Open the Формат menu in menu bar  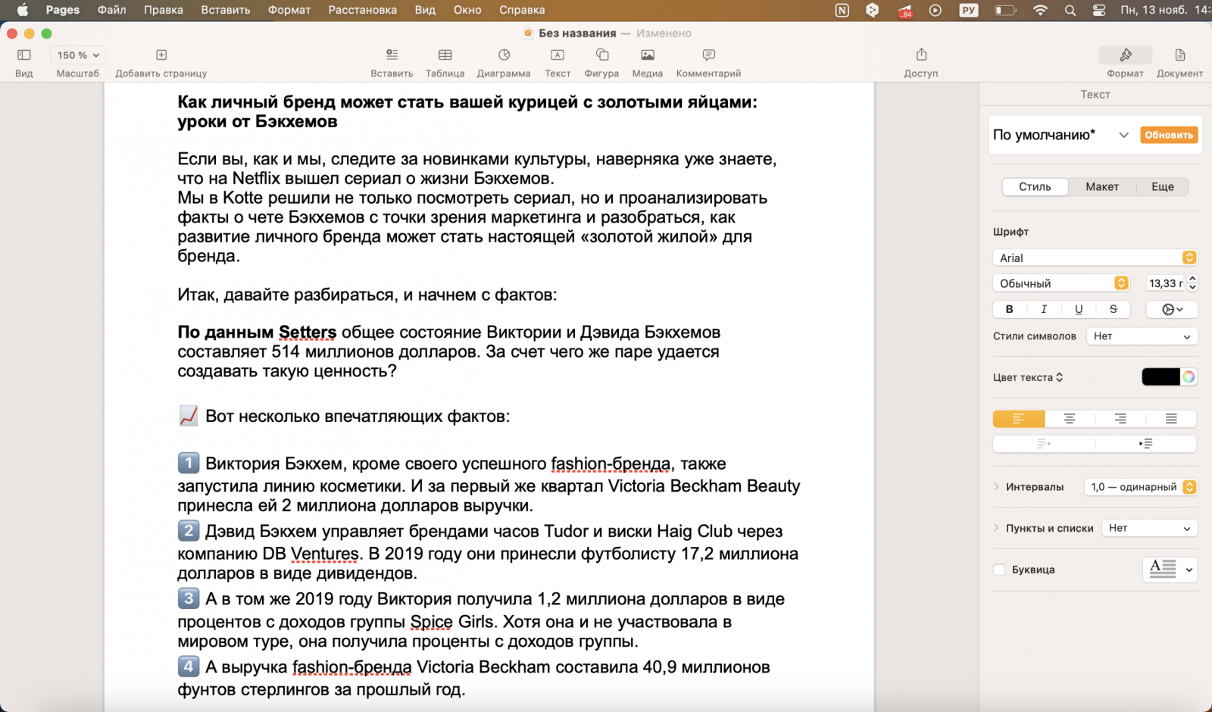[x=289, y=11]
